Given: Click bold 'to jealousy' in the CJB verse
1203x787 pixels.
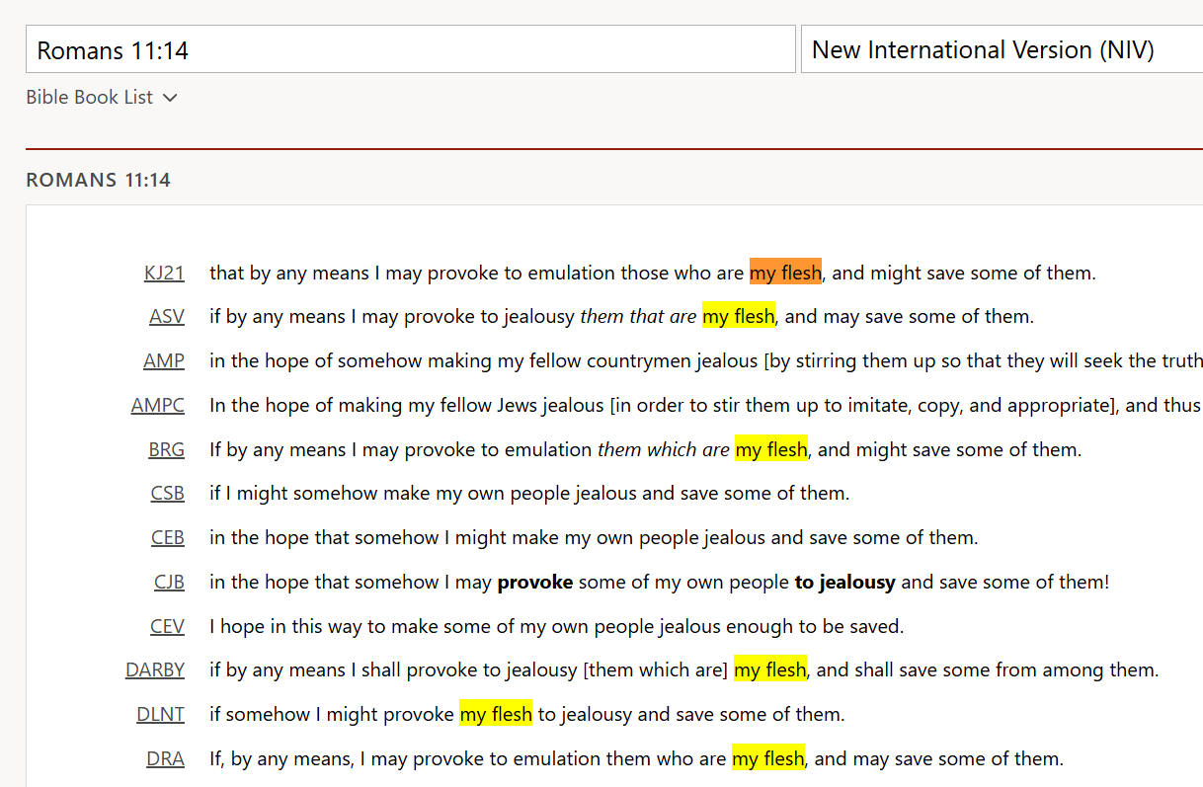Looking at the screenshot, I should coord(845,582).
